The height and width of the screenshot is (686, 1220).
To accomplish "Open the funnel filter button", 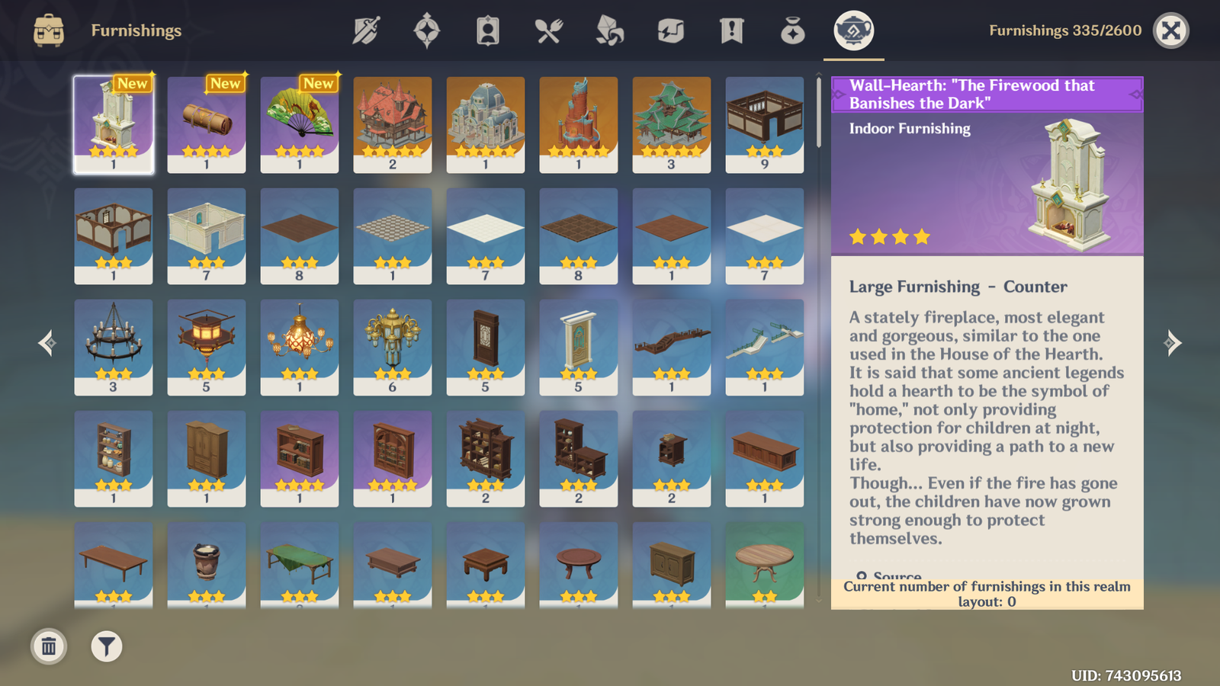I will [x=107, y=647].
